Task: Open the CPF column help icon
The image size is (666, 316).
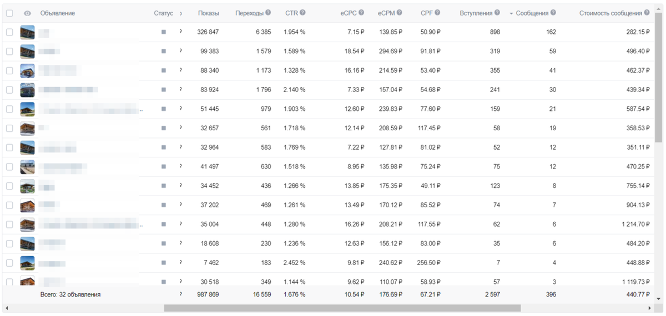Action: click(437, 13)
